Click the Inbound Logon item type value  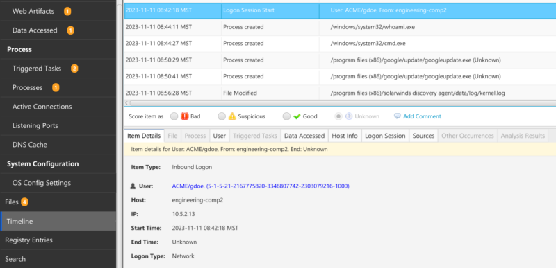point(192,167)
